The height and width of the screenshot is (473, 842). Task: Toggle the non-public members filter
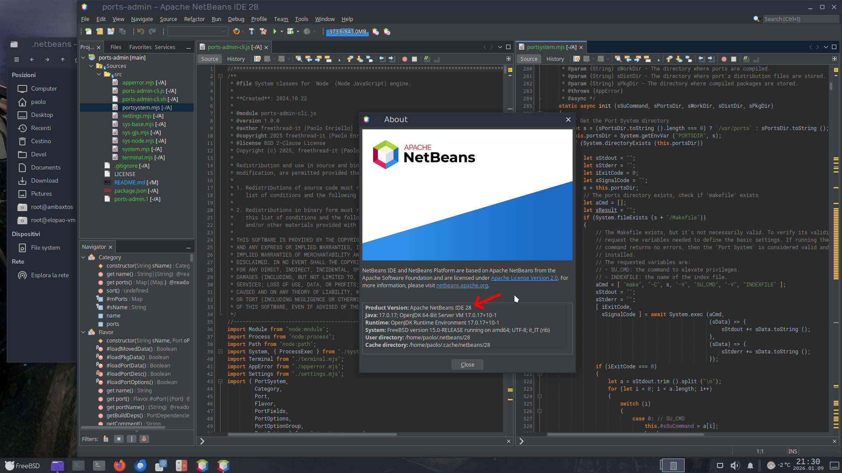144,439
